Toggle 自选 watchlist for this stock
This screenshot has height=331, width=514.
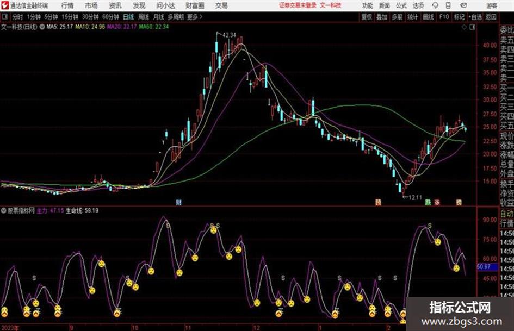475,17
